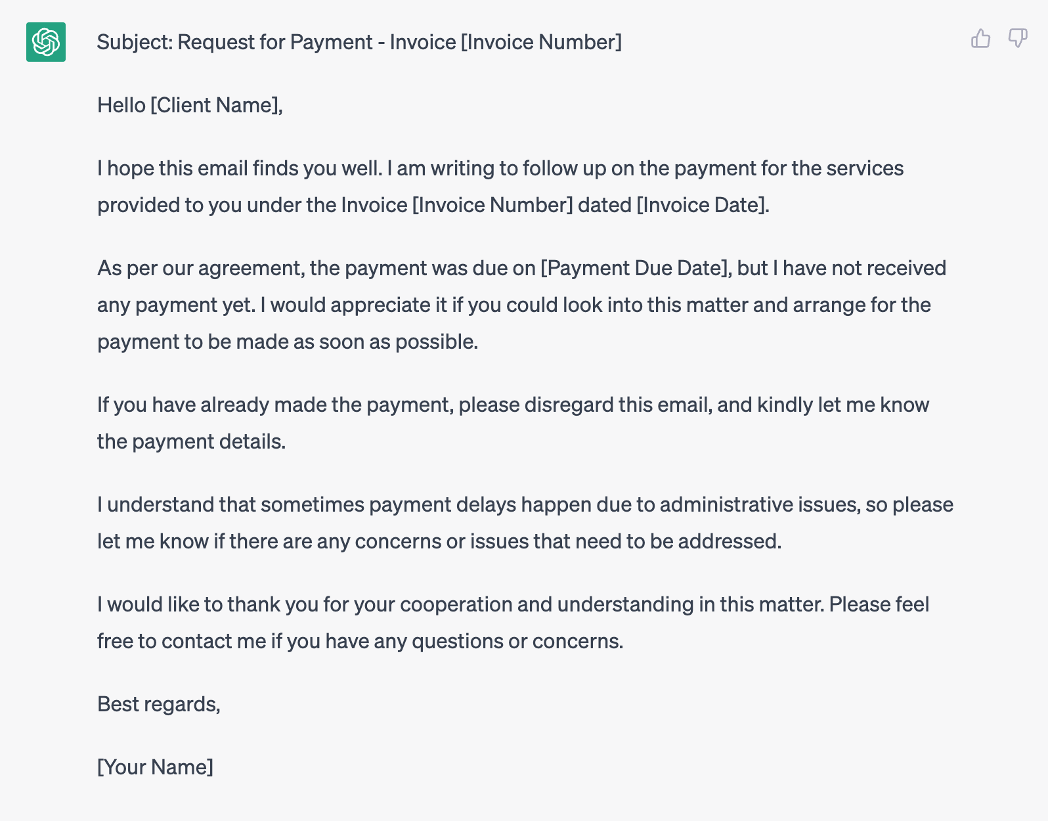Click the phrase 'please disregard this email'
The height and width of the screenshot is (821, 1048).
[585, 405]
